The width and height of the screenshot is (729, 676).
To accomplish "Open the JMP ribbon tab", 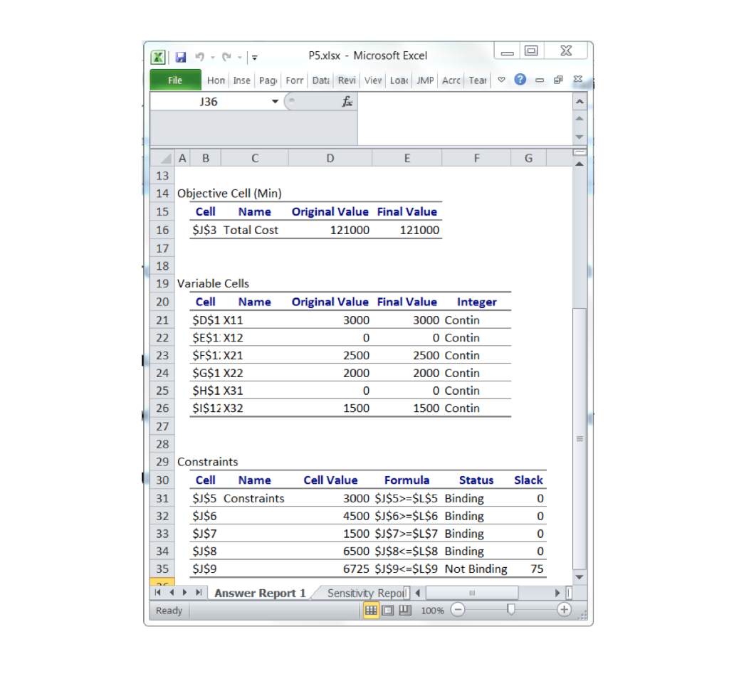I will tap(425, 80).
